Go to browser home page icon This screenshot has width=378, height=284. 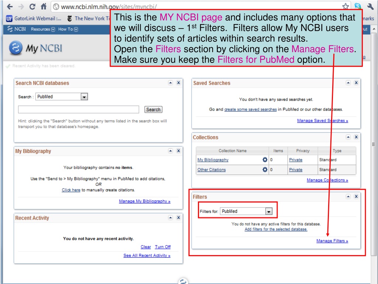44,6
